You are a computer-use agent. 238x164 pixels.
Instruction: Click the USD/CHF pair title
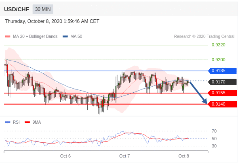17,9
